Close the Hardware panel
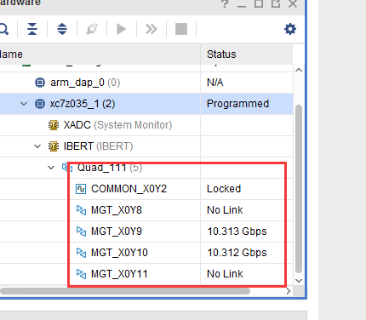Image resolution: width=366 pixels, height=320 pixels. (293, 3)
